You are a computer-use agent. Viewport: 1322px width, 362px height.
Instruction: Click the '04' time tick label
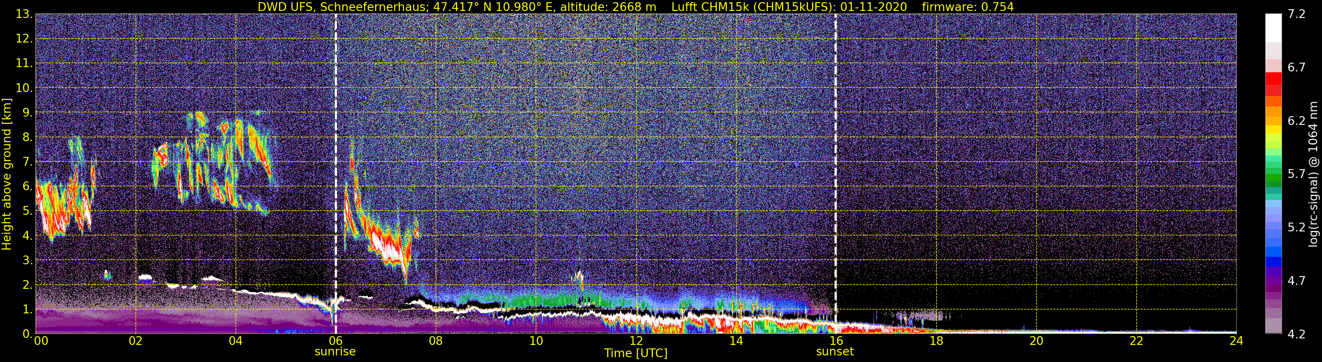pyautogui.click(x=236, y=341)
